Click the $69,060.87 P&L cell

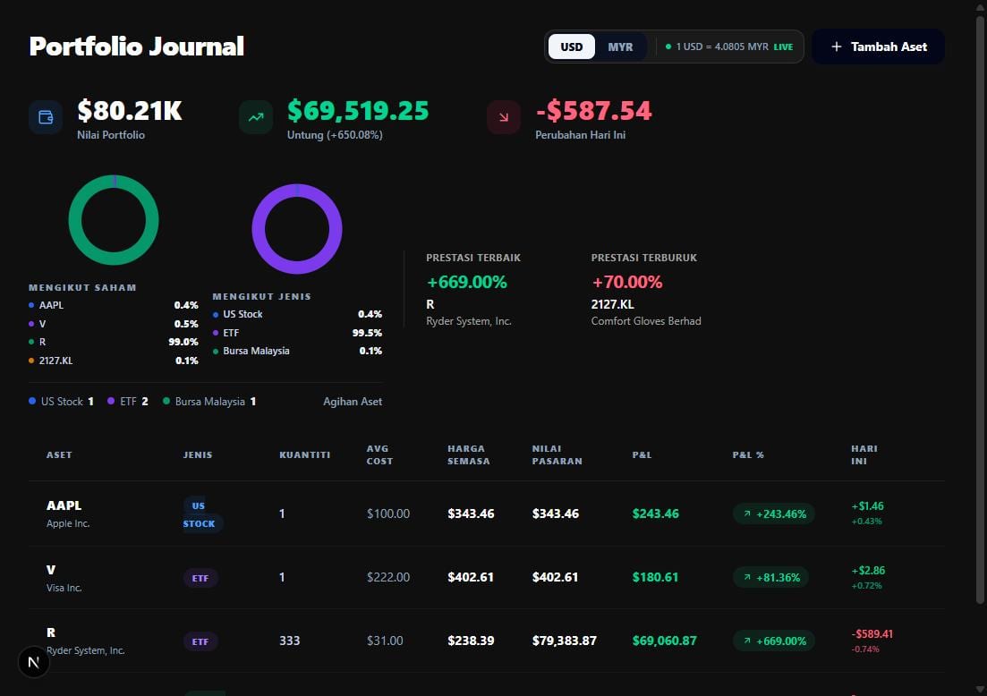coord(664,641)
